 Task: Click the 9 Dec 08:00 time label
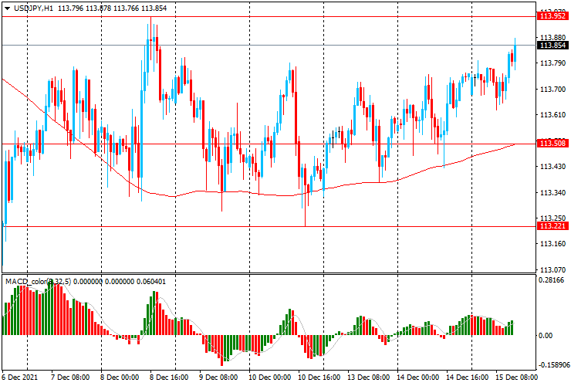pyautogui.click(x=220, y=378)
